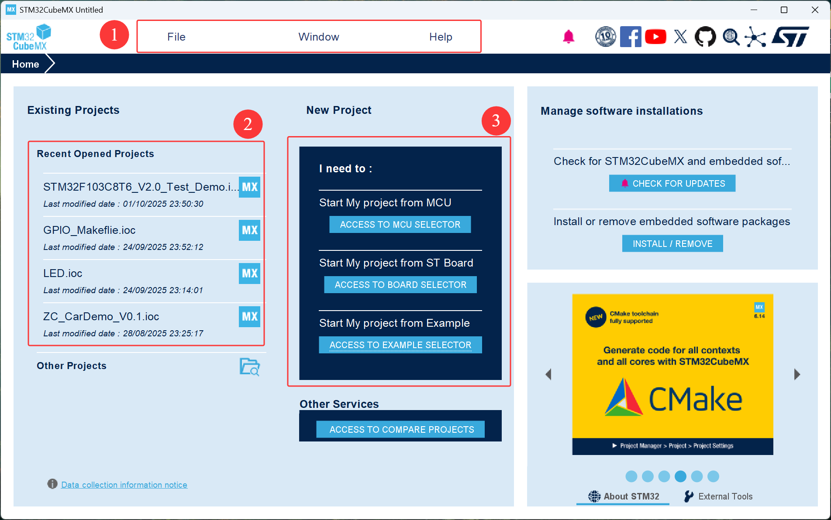Image resolution: width=831 pixels, height=520 pixels.
Task: Show previous carousel banner with left arrow
Action: (548, 374)
